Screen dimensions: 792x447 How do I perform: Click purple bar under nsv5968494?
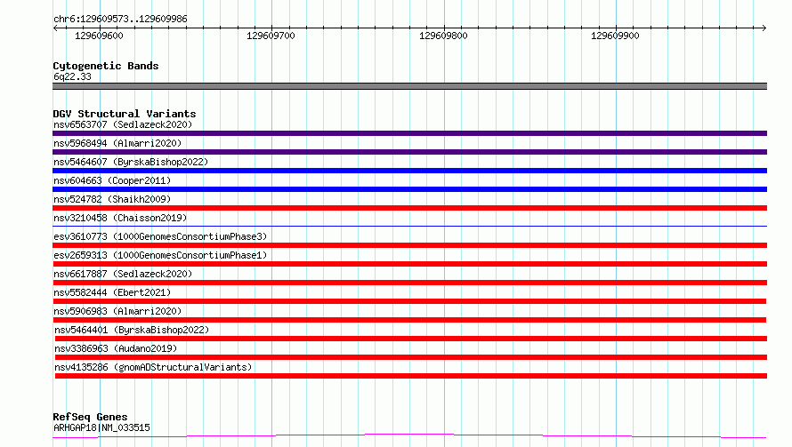409,152
